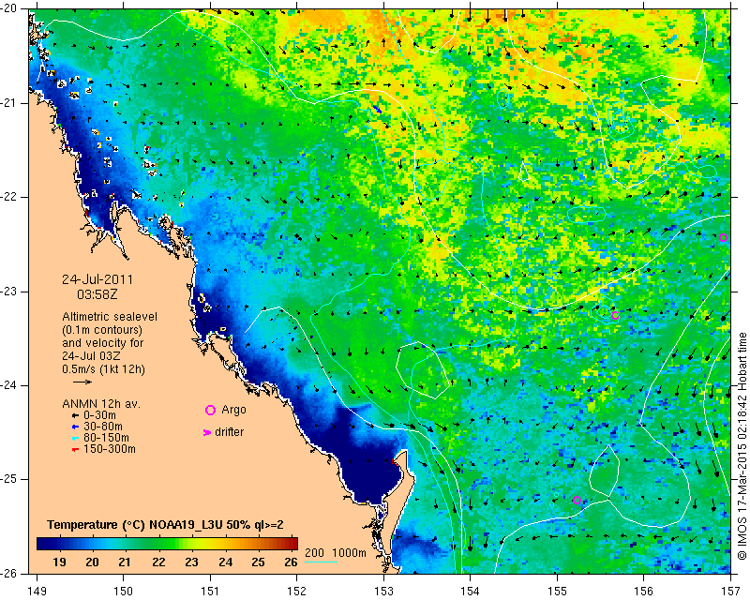Click the date text 24-Jul-2011
The height and width of the screenshot is (600, 750).
[97, 279]
